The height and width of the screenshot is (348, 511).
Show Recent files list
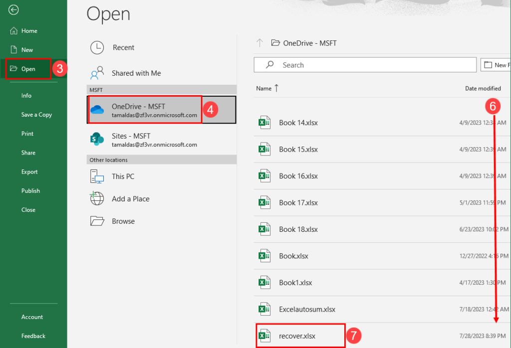(162, 47)
